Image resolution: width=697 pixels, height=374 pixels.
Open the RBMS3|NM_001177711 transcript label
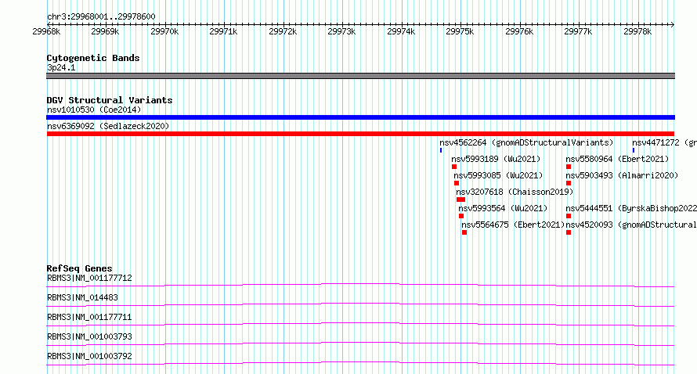[89, 317]
